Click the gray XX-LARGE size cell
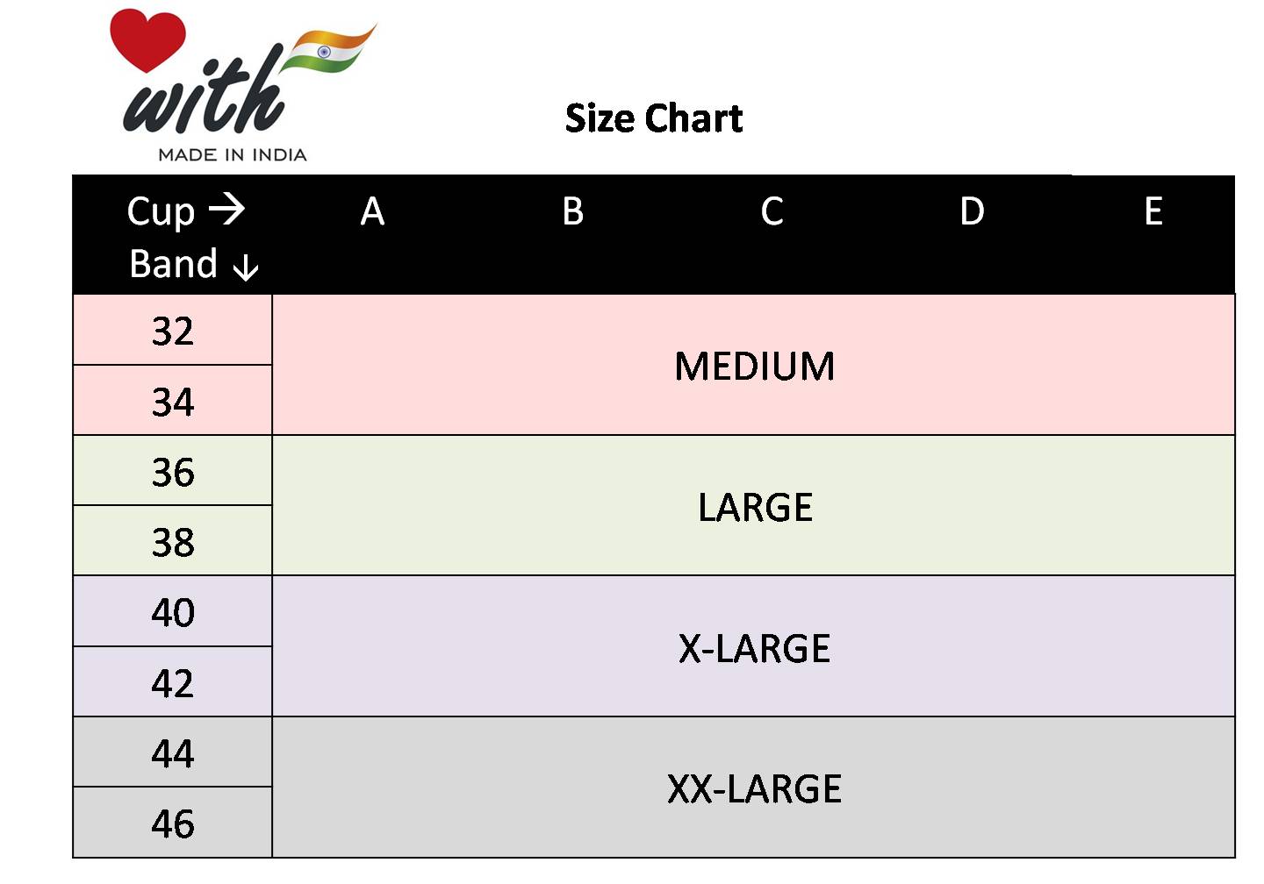 point(754,788)
